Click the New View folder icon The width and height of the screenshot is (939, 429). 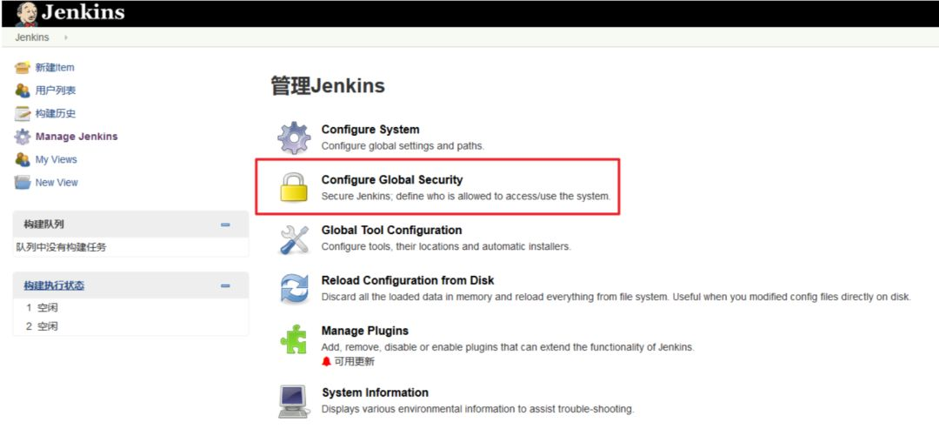point(22,182)
